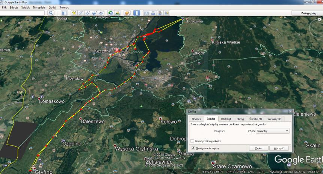Click the Szczecin city label
323x174 pixels.
point(103,51)
